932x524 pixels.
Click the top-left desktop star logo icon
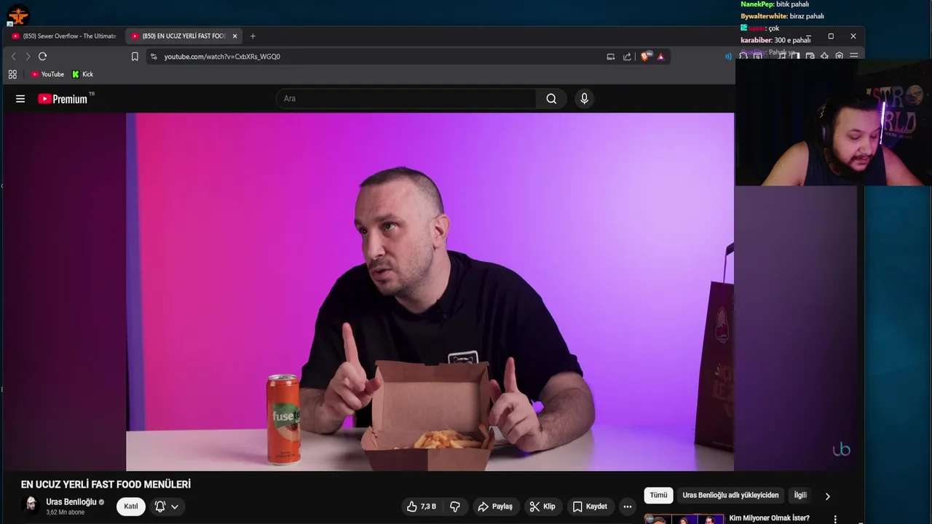click(17, 14)
